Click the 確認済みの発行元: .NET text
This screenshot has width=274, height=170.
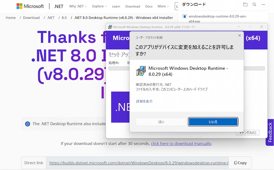point(153,84)
